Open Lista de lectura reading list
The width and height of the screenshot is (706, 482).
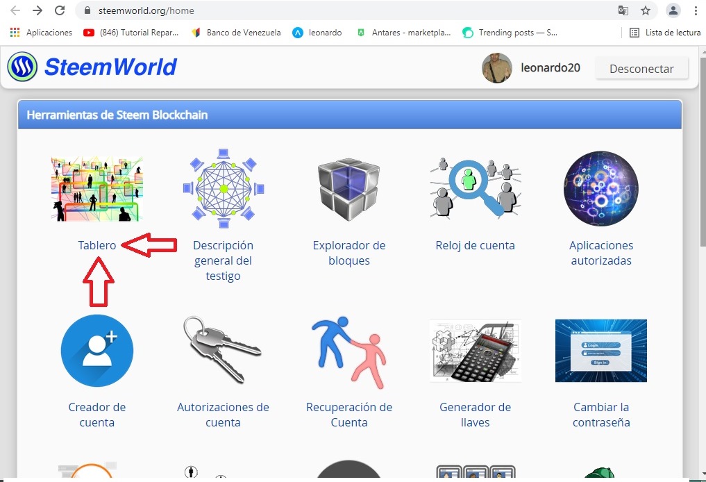[665, 33]
